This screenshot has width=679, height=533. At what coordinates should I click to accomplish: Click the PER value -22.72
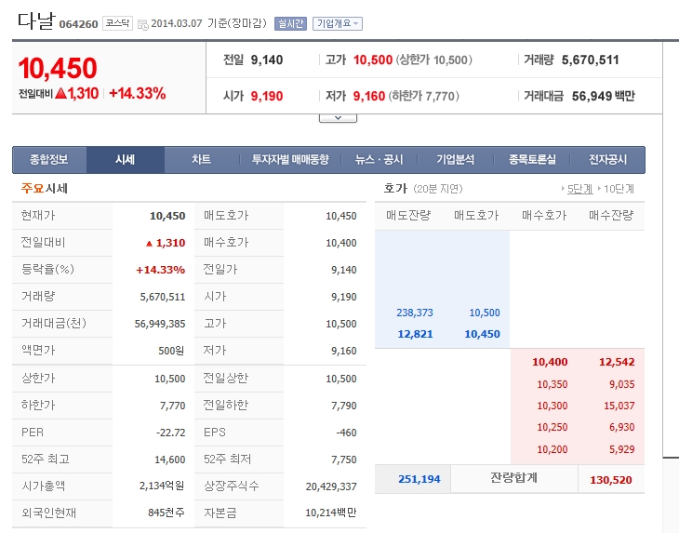(x=170, y=433)
